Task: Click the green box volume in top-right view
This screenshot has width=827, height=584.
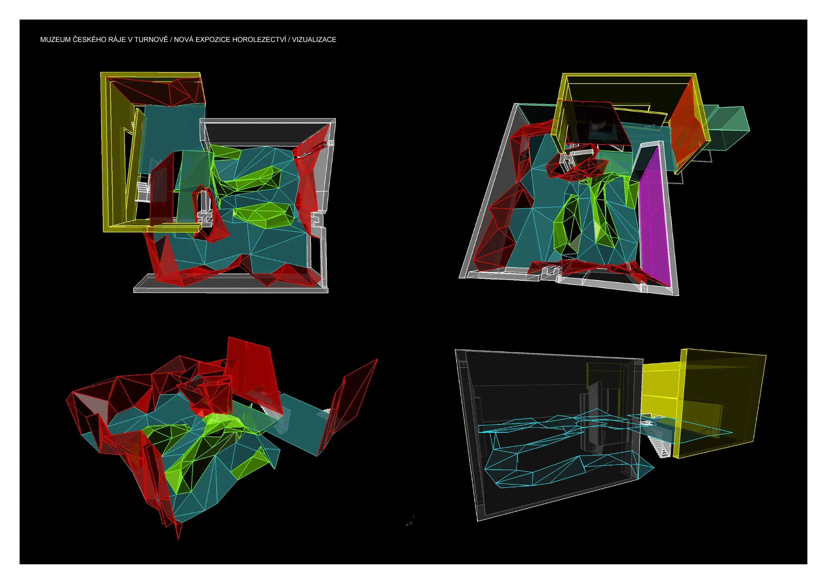Action: coord(726,128)
